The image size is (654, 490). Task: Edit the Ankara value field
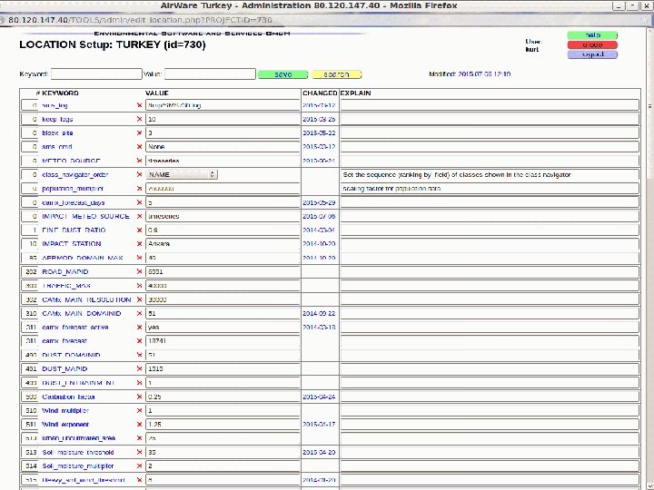[x=223, y=244]
